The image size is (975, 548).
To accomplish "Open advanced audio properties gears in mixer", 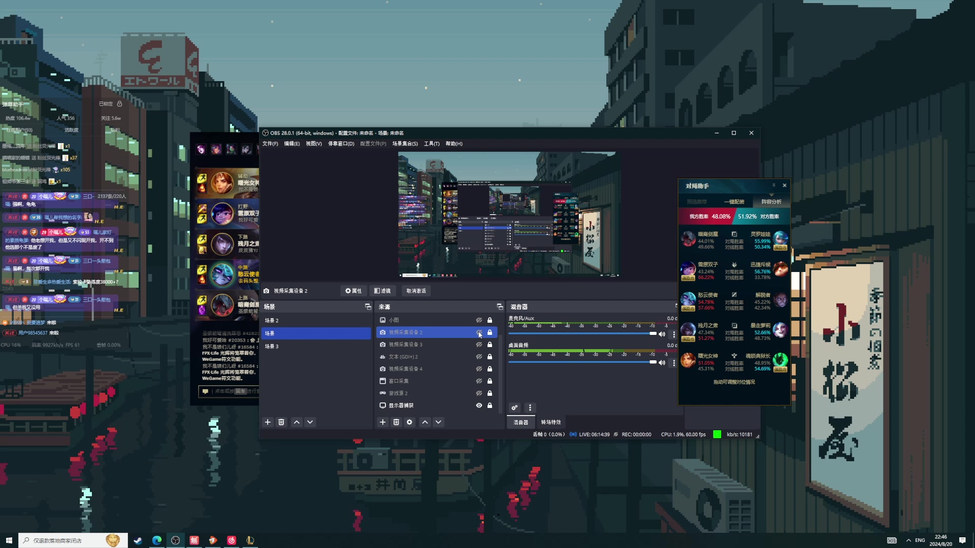I will [514, 407].
